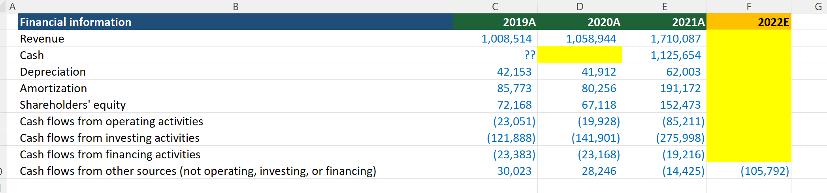The image size is (827, 193).
Task: Click the 'Cash' row label
Action: tap(32, 55)
